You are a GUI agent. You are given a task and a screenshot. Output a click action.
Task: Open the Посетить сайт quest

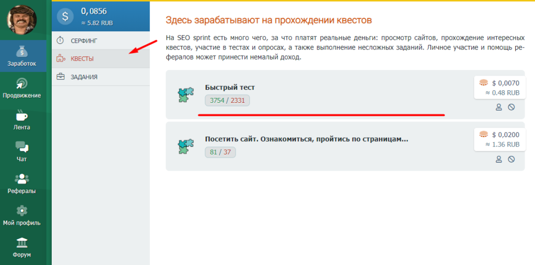[x=306, y=139]
